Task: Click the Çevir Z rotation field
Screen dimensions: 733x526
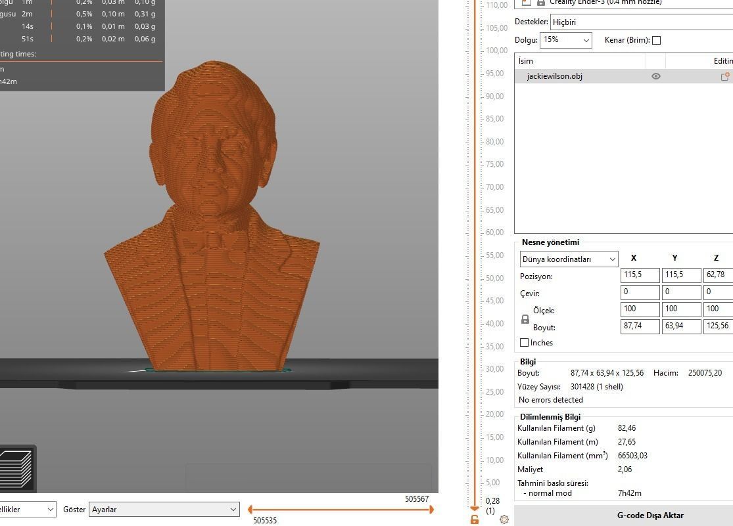Action: point(718,292)
